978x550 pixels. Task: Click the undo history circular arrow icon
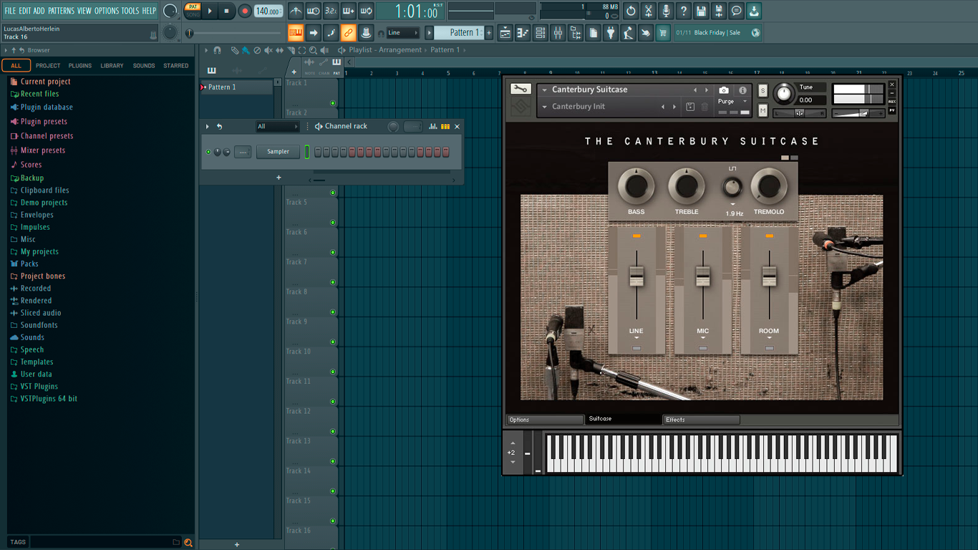tap(631, 11)
